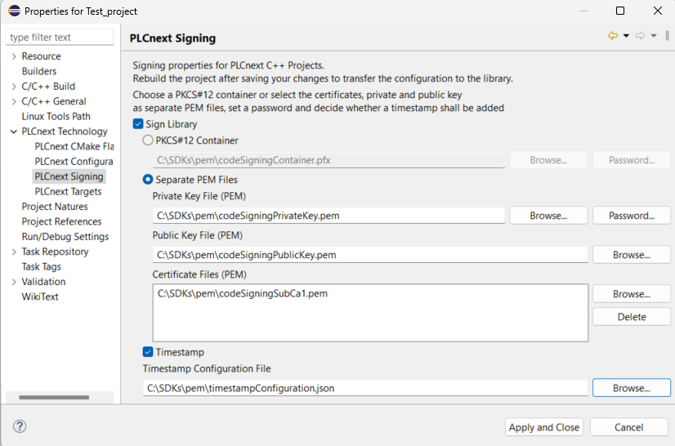Open the PLCnext Configuration page
Image resolution: width=675 pixels, height=446 pixels.
point(74,162)
